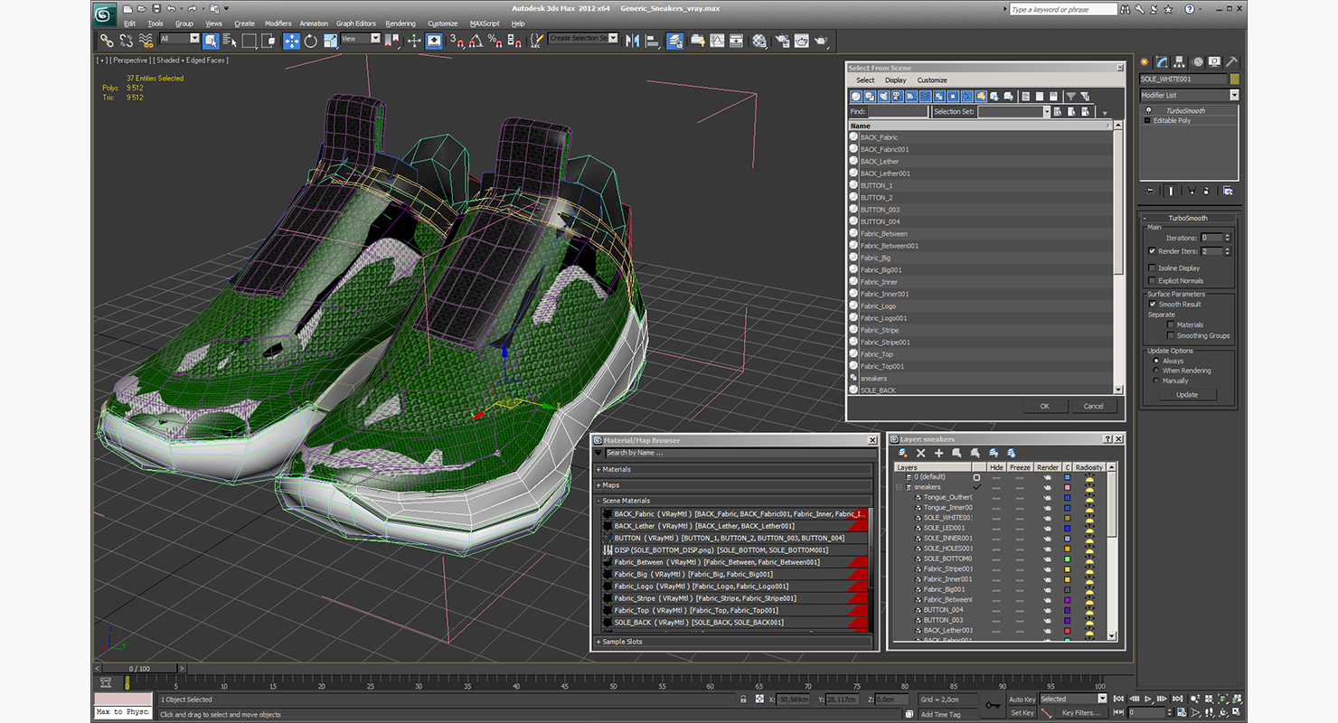The width and height of the screenshot is (1338, 723).
Task: Click Cancel in Select From Scene
Action: click(x=1093, y=406)
